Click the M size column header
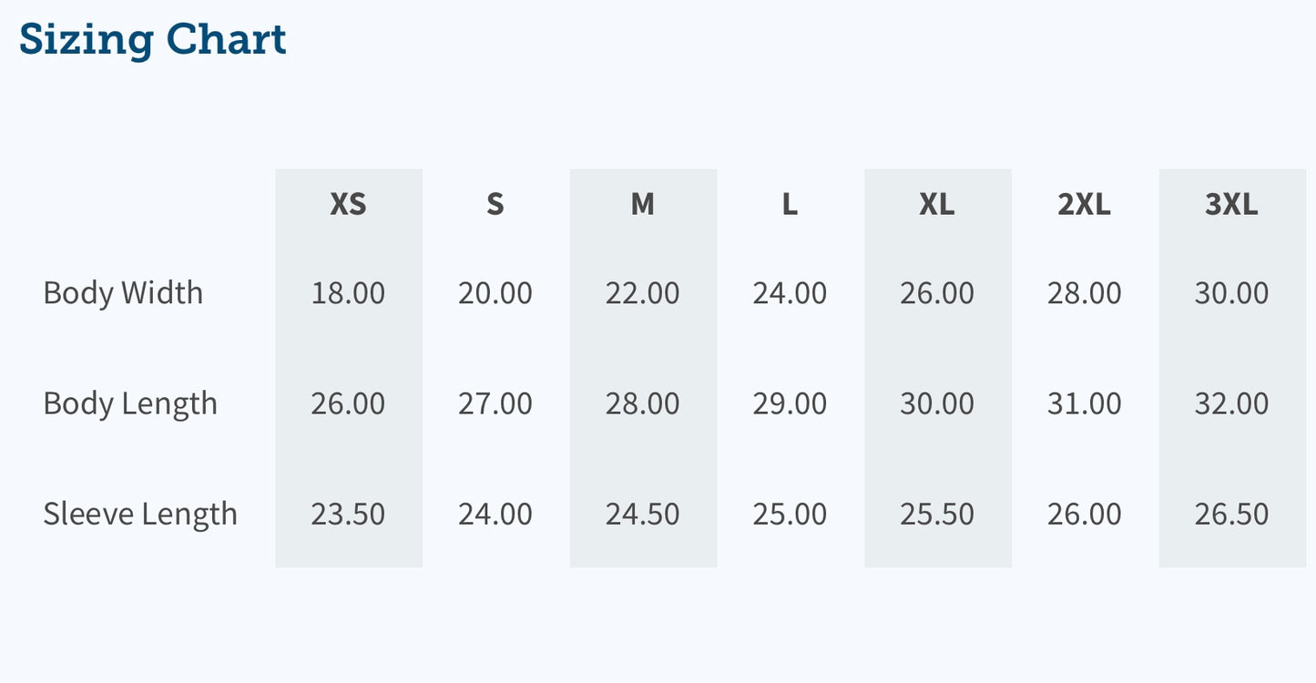The image size is (1316, 683). pos(643,205)
